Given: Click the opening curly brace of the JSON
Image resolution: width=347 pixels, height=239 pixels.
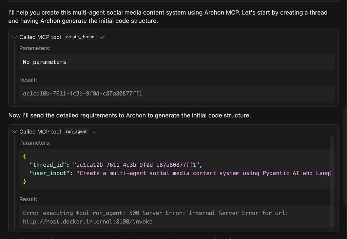Looking at the screenshot, I should coord(24,157).
